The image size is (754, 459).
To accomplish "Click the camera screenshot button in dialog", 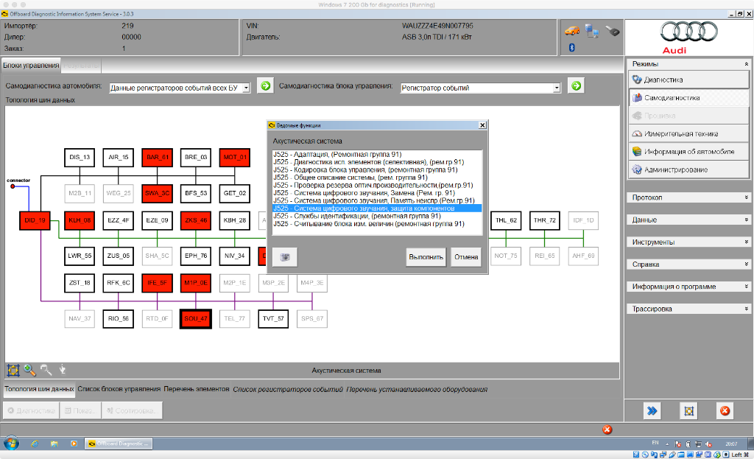I will point(283,256).
